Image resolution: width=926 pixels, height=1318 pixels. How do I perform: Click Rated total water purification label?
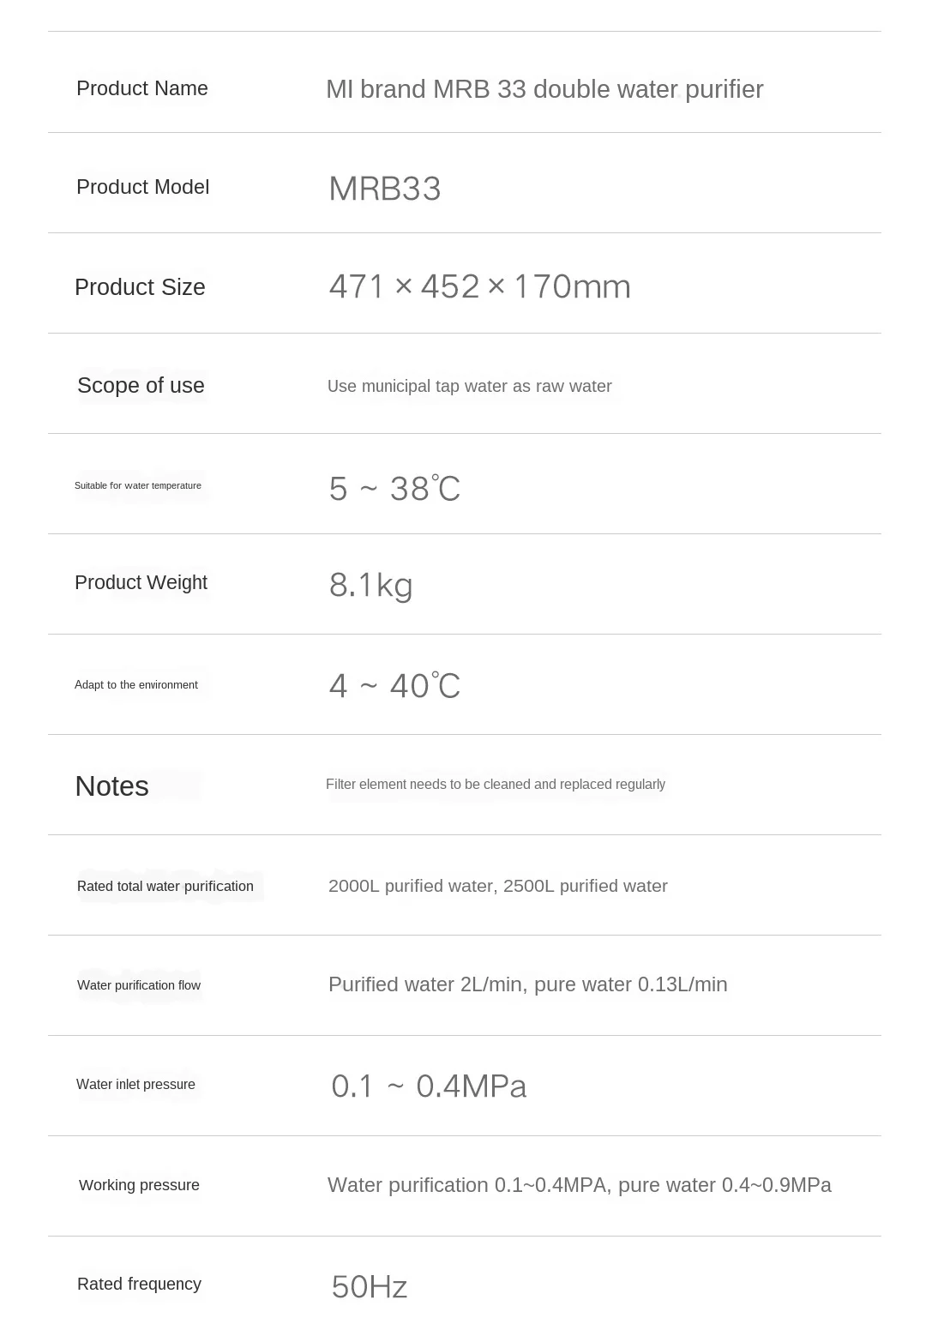click(x=165, y=887)
